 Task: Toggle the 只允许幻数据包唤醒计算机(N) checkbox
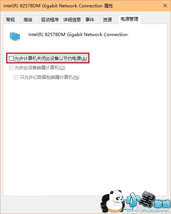coord(16,77)
